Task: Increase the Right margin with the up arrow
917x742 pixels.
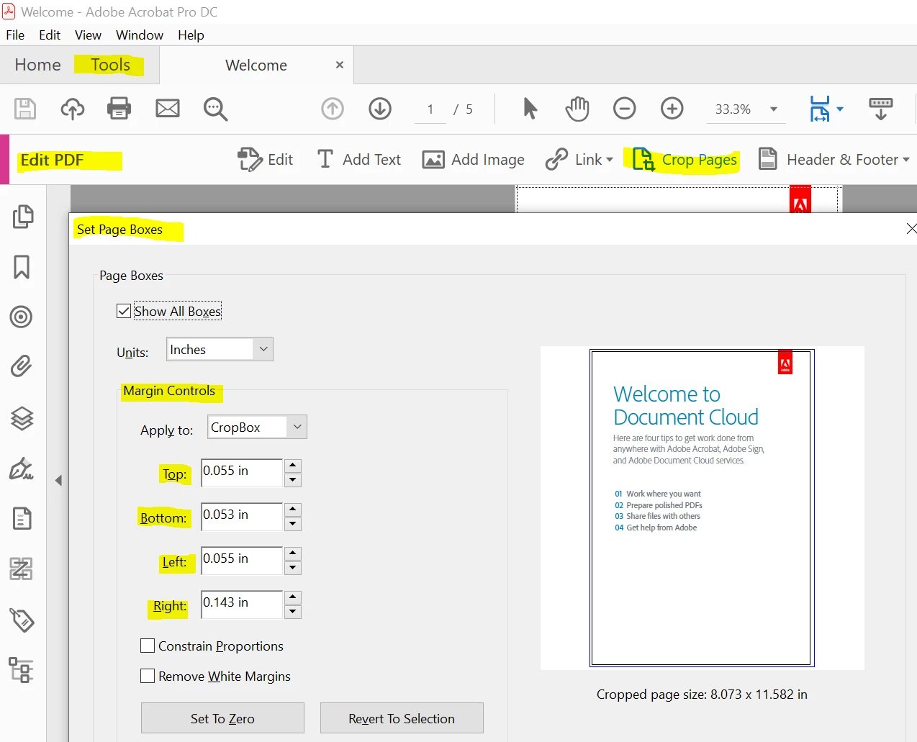Action: pos(293,597)
